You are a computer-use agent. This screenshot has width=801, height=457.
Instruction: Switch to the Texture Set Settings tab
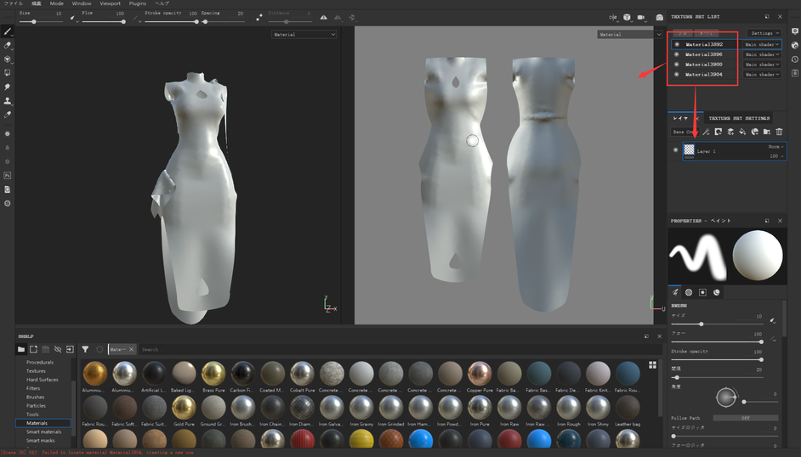[x=739, y=118]
